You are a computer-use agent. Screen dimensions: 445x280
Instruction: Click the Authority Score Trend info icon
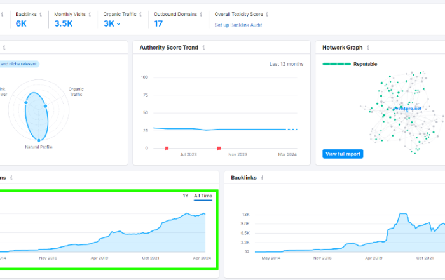pyautogui.click(x=203, y=48)
